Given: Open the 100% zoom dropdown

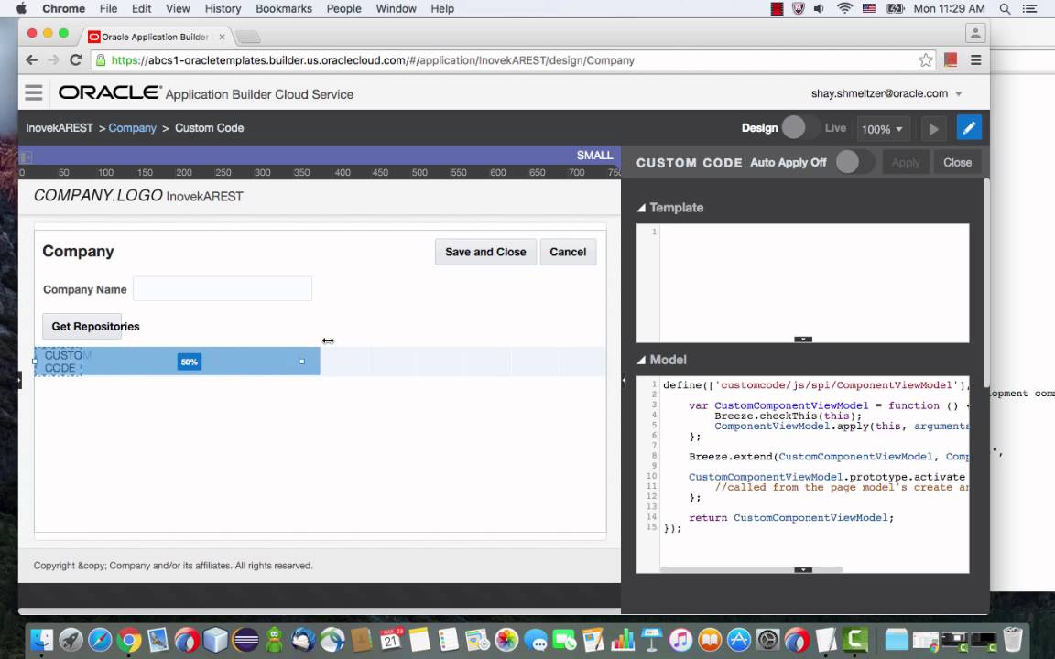Looking at the screenshot, I should tap(883, 128).
